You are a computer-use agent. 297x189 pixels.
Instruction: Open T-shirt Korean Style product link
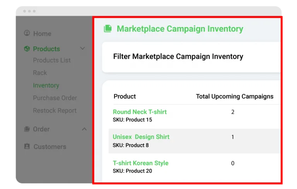point(140,163)
